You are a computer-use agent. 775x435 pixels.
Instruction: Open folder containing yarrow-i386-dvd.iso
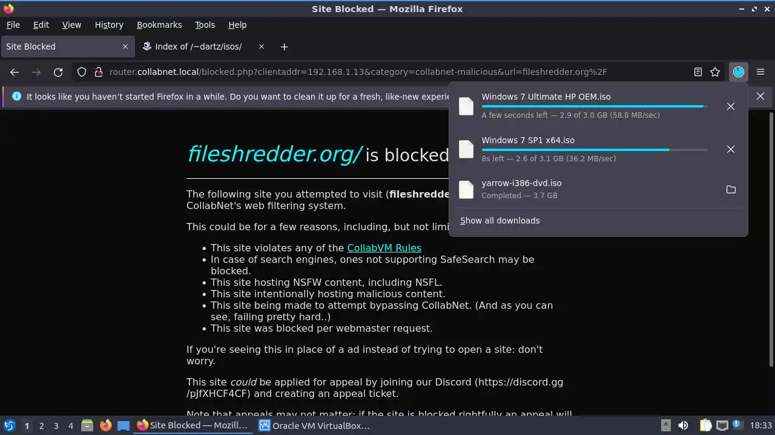[x=731, y=190]
